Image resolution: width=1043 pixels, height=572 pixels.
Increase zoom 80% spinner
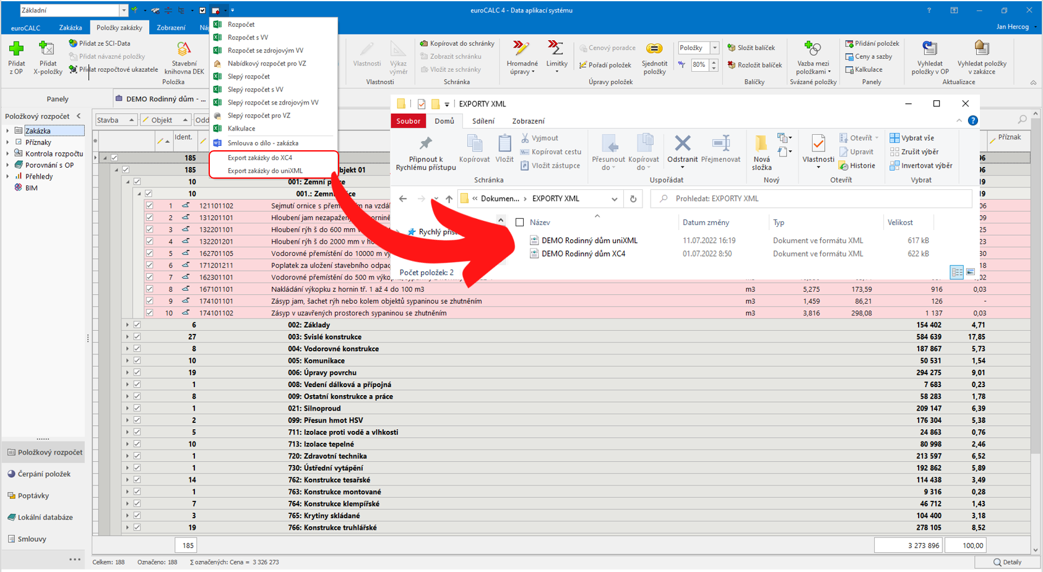(x=714, y=62)
